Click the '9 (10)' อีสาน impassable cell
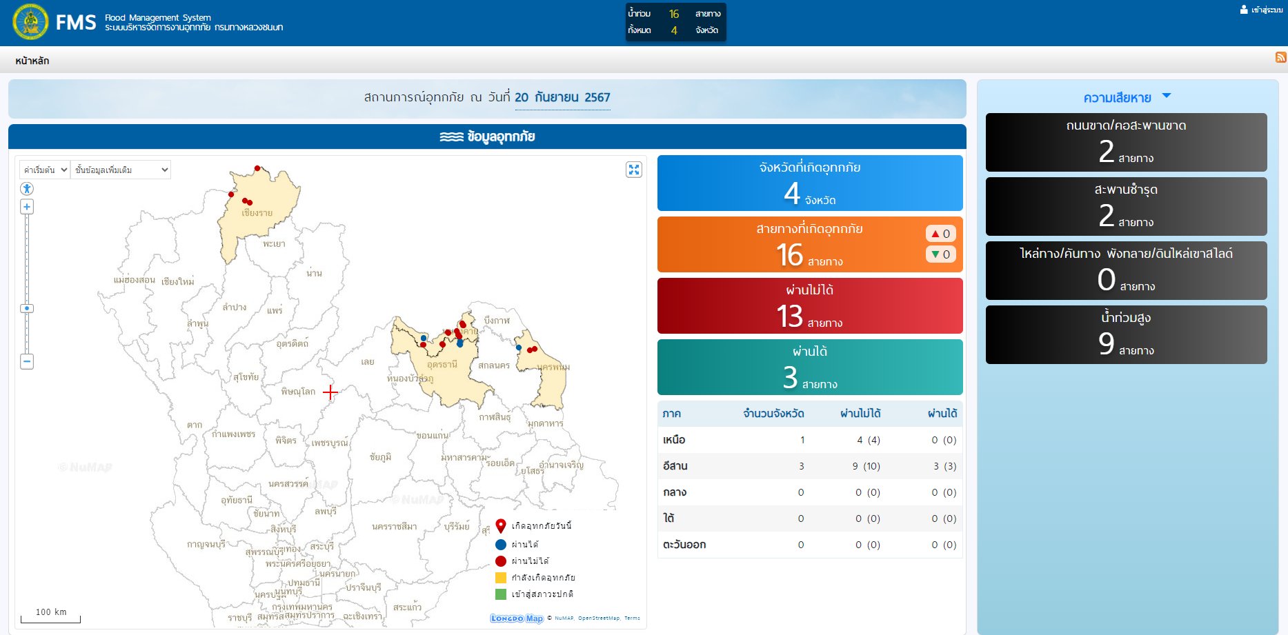 [866, 466]
